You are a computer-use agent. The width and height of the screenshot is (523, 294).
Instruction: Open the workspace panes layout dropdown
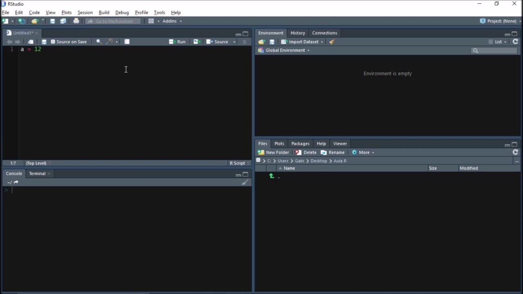click(x=153, y=21)
